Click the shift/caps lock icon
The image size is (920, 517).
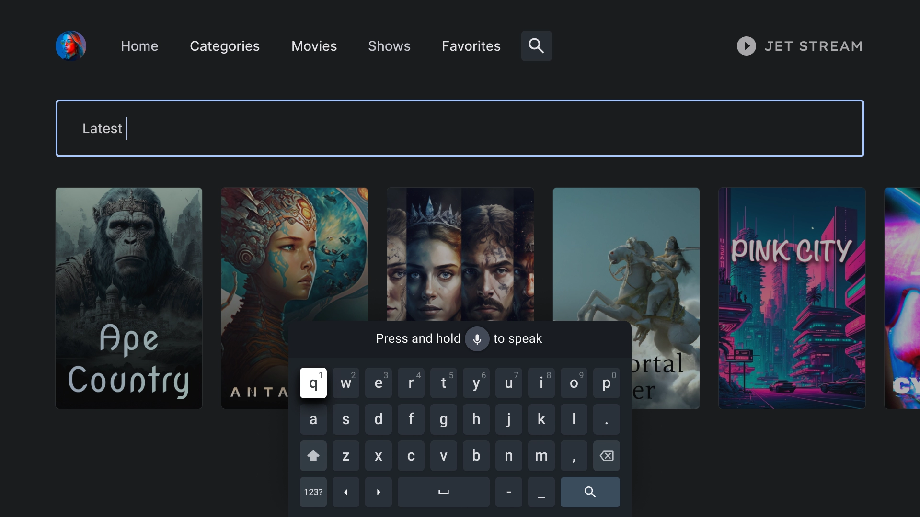[x=313, y=455]
